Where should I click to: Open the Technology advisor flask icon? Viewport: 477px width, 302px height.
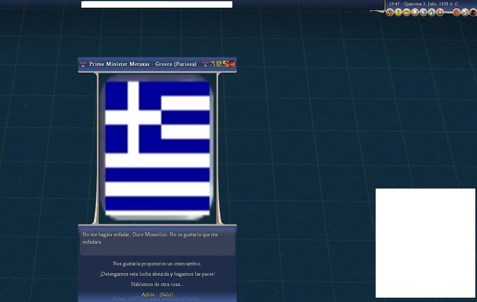click(432, 13)
